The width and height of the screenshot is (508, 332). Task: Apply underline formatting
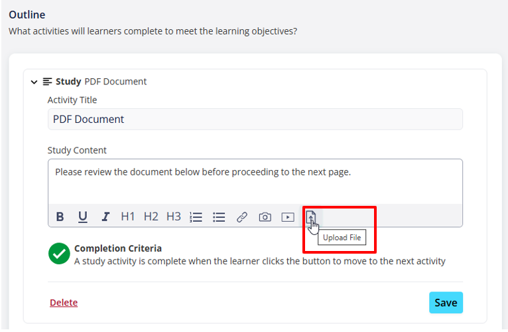click(x=83, y=216)
